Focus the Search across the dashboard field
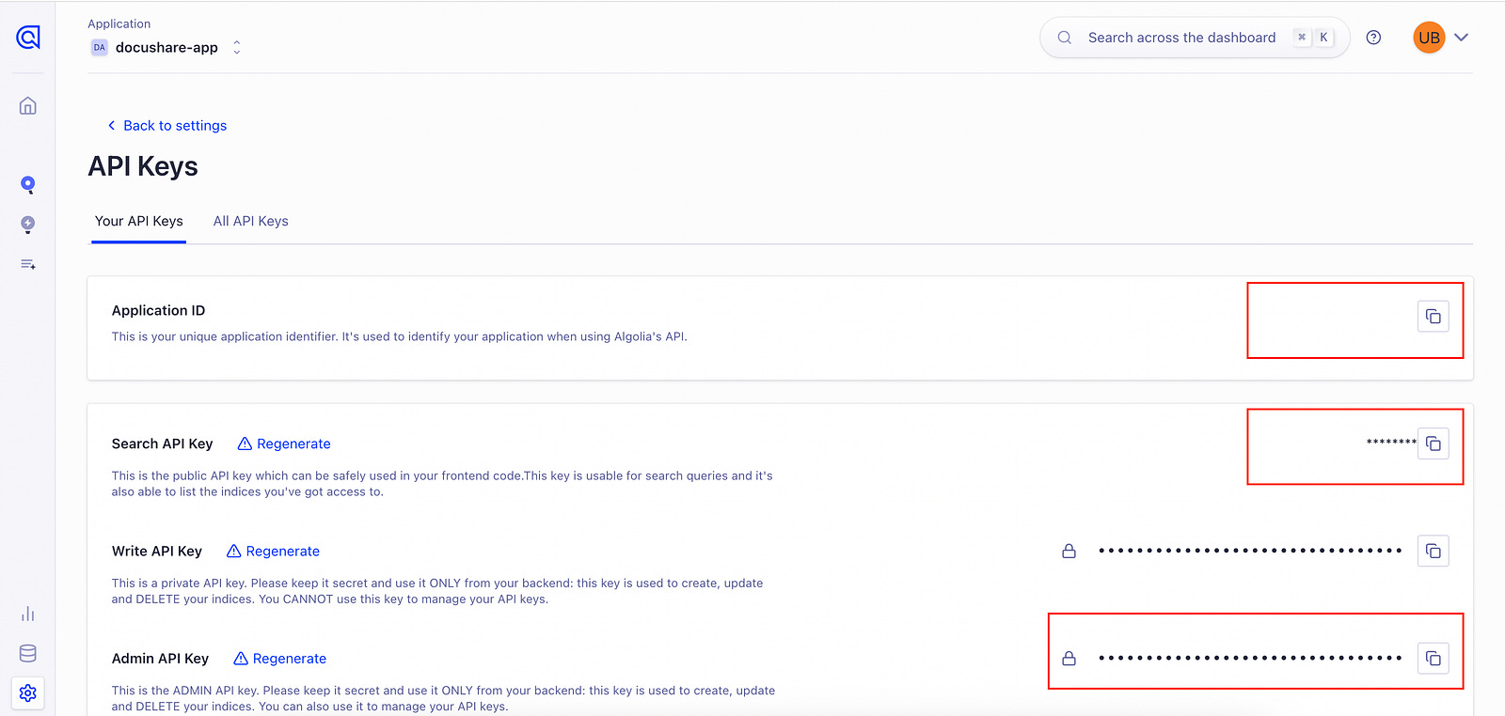The image size is (1505, 716). [x=1195, y=38]
